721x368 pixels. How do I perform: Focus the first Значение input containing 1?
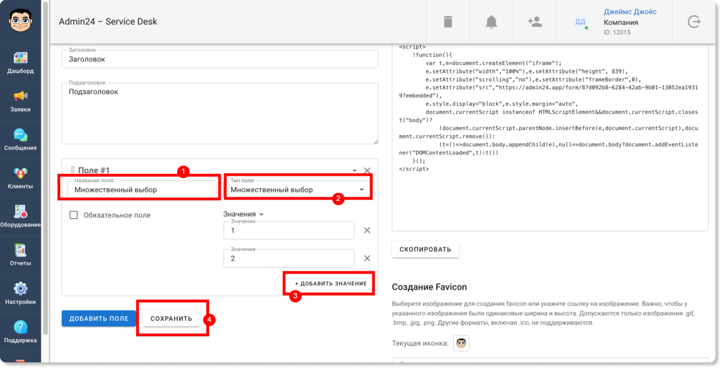289,230
